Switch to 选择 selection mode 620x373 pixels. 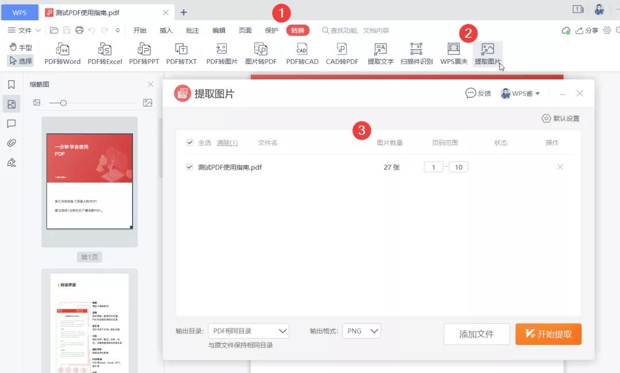tap(21, 59)
